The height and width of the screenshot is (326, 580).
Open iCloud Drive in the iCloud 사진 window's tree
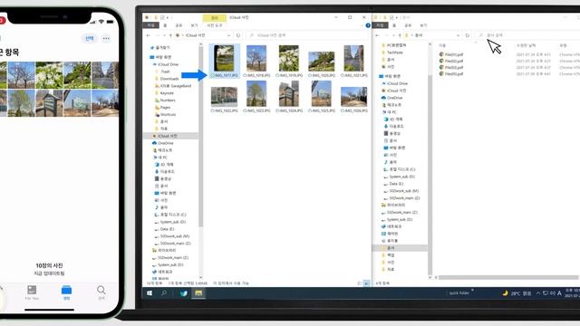[x=166, y=64]
